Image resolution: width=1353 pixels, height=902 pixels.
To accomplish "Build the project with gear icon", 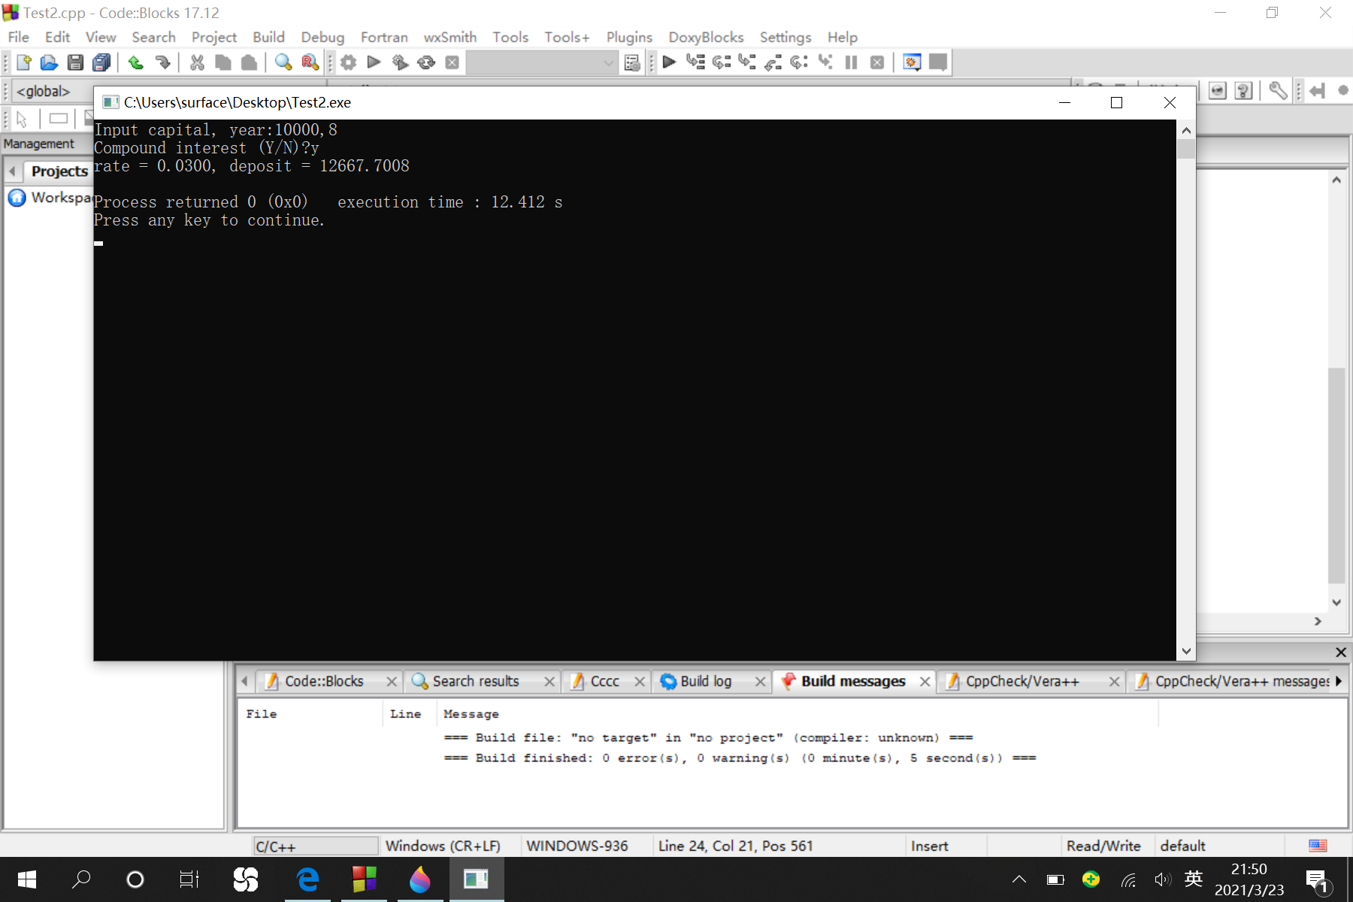I will point(348,62).
